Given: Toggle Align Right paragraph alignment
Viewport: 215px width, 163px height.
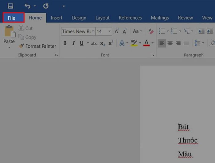Looking at the screenshot, I should 178,43.
